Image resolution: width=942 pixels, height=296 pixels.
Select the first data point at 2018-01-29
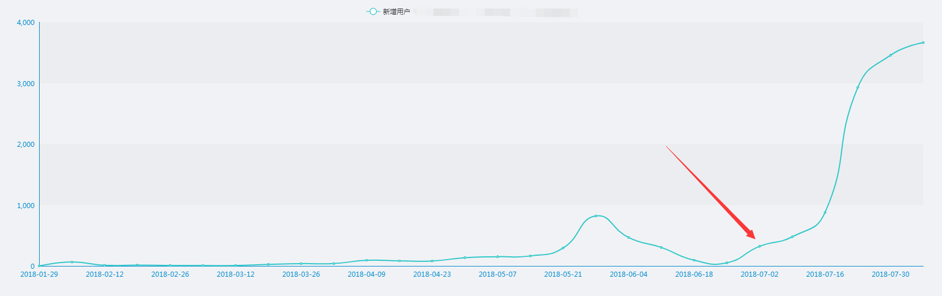39,266
